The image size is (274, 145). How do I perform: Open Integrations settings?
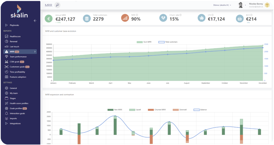click(15, 123)
